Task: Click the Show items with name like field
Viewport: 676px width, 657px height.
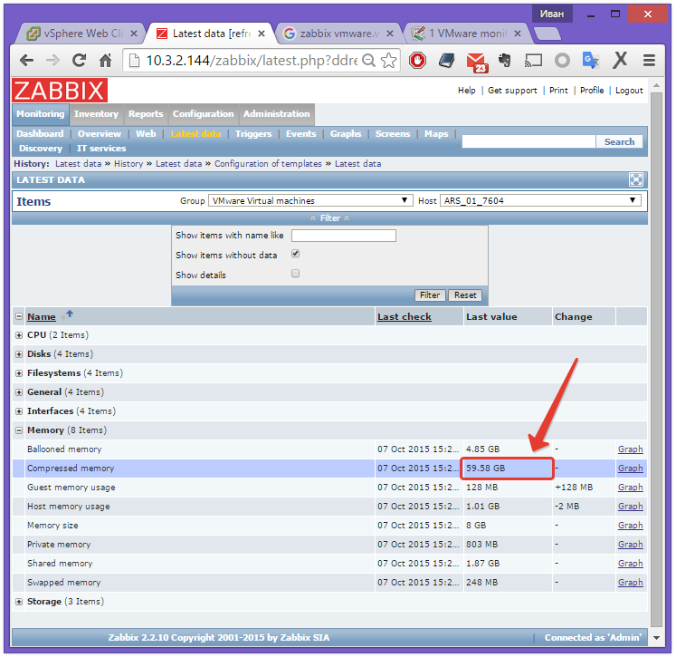Action: tap(344, 236)
